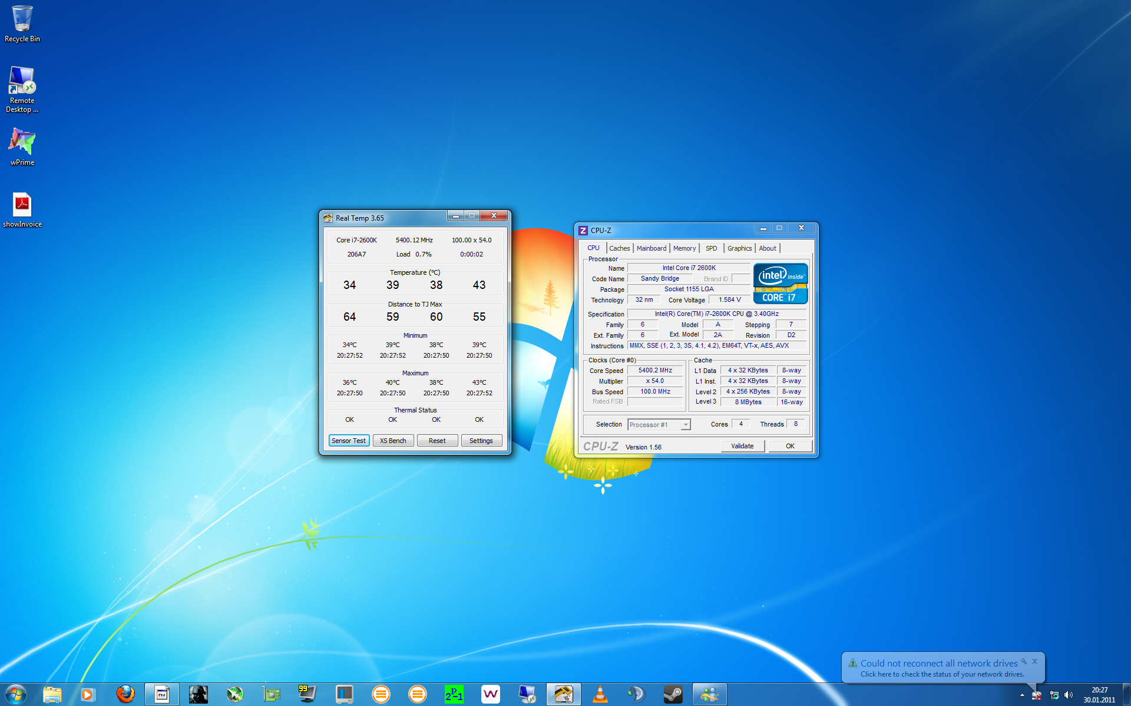Minimize the CPU-Z window
Screen dimensions: 1131x706
[x=763, y=228]
